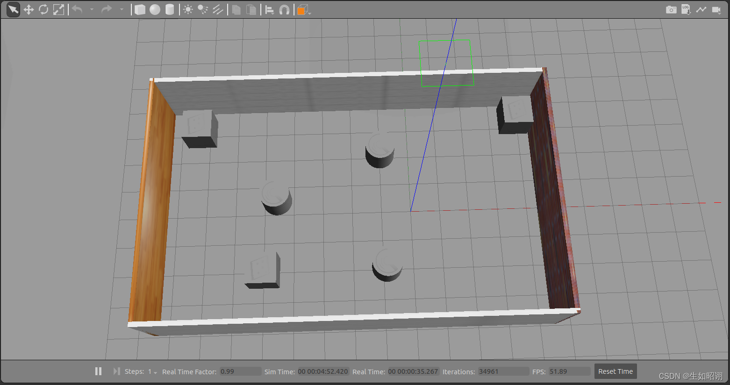Toggle the magnet Snap tool
Image resolution: width=730 pixels, height=385 pixels.
pos(284,9)
